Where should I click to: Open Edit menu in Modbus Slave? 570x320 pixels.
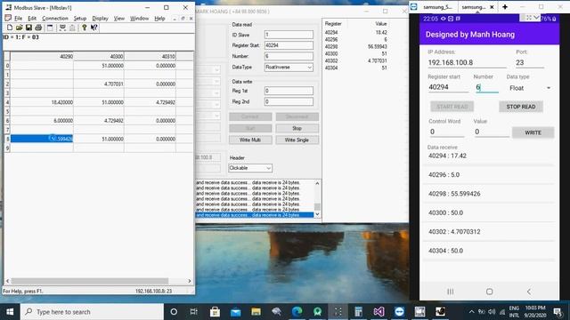32,18
